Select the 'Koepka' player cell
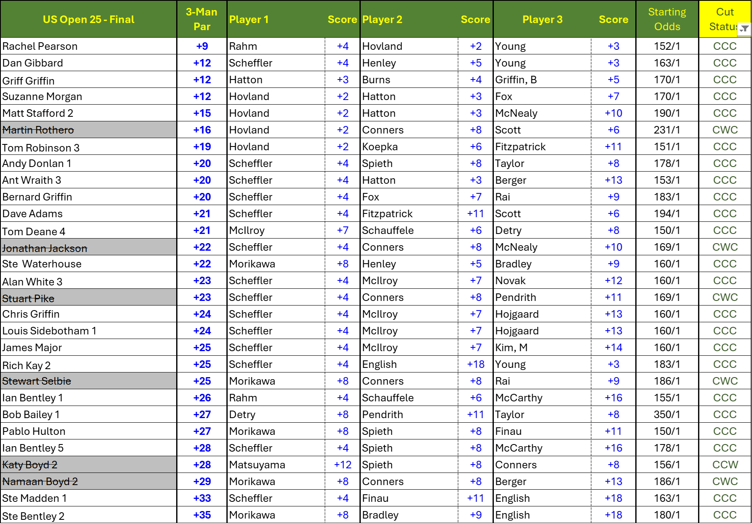This screenshot has width=752, height=524. click(409, 146)
